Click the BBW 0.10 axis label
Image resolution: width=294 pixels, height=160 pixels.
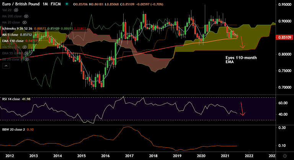coord(282,145)
